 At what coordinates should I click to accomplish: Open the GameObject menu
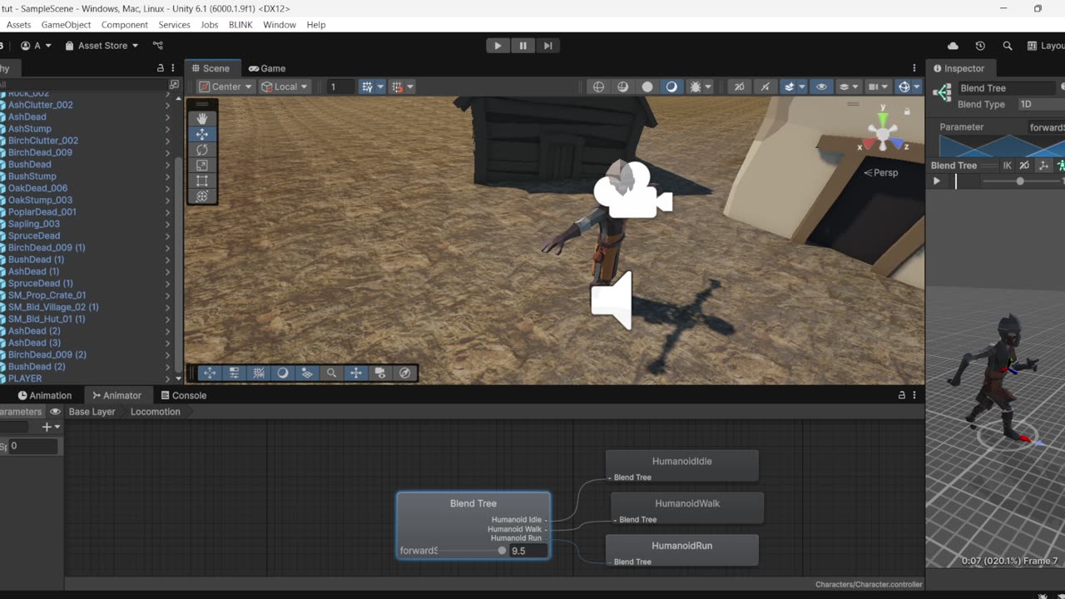(x=66, y=25)
